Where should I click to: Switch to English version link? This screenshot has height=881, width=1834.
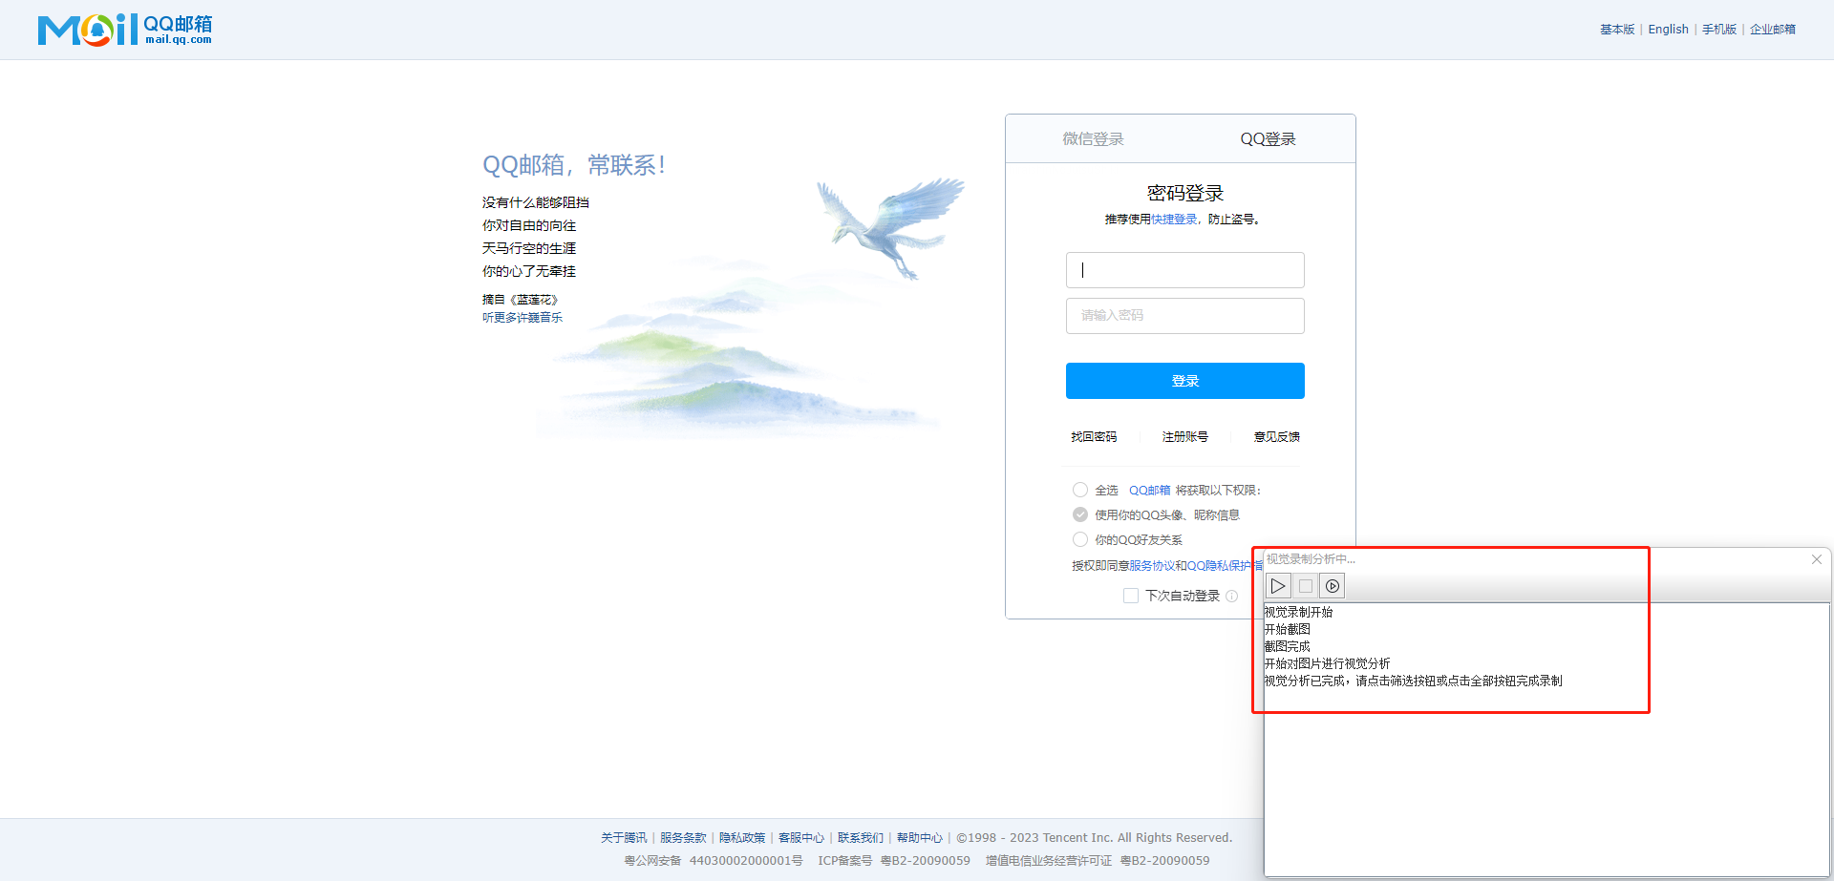tap(1668, 30)
